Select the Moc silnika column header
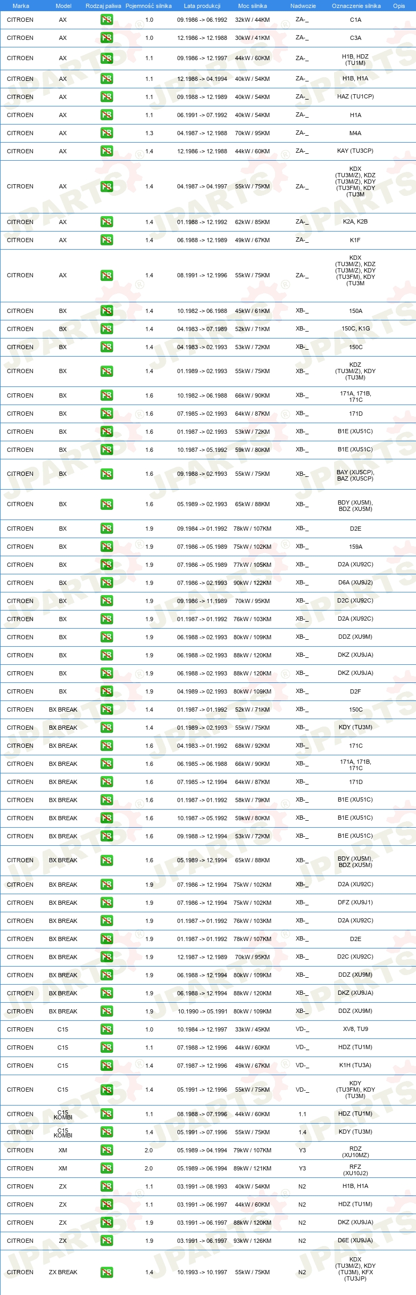 [253, 6]
